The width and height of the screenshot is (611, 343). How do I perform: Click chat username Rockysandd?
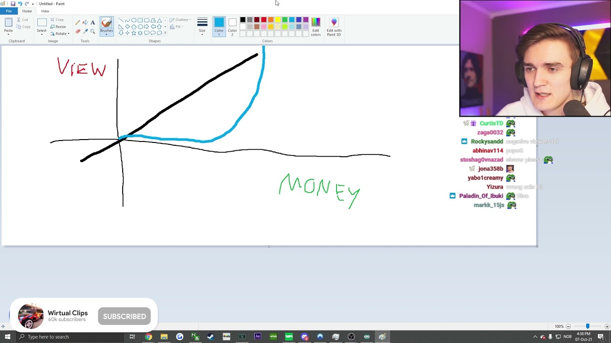[487, 141]
